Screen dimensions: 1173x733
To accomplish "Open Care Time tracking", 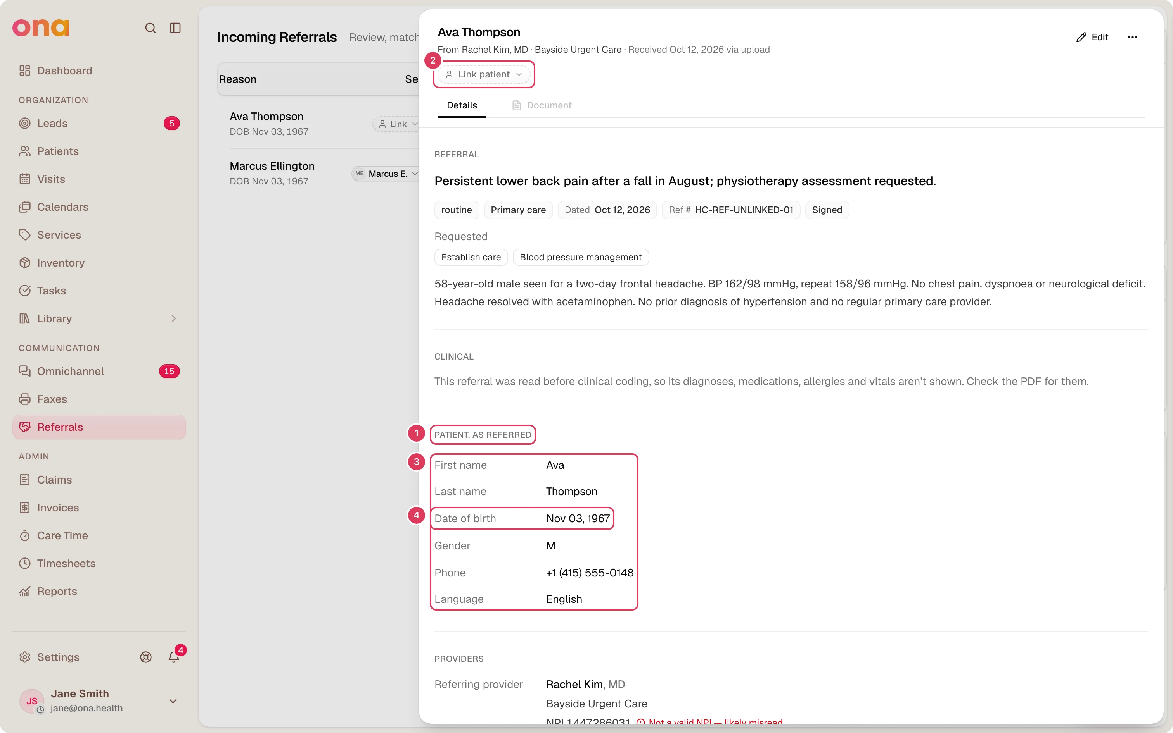I will click(99, 536).
